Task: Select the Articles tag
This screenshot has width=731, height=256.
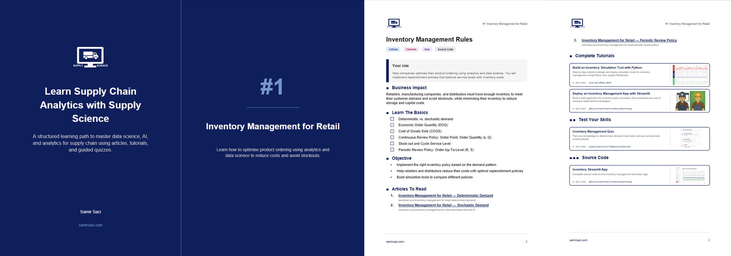Action: (x=393, y=49)
